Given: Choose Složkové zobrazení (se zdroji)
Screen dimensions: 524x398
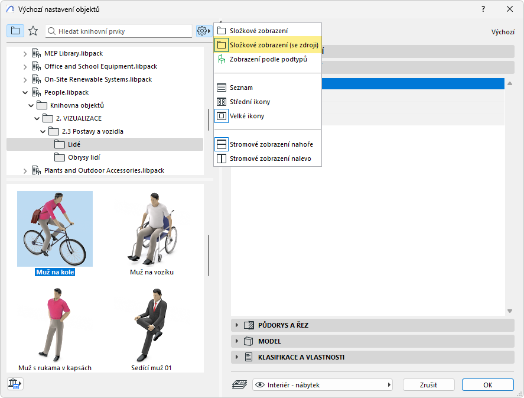Looking at the screenshot, I should coord(268,45).
